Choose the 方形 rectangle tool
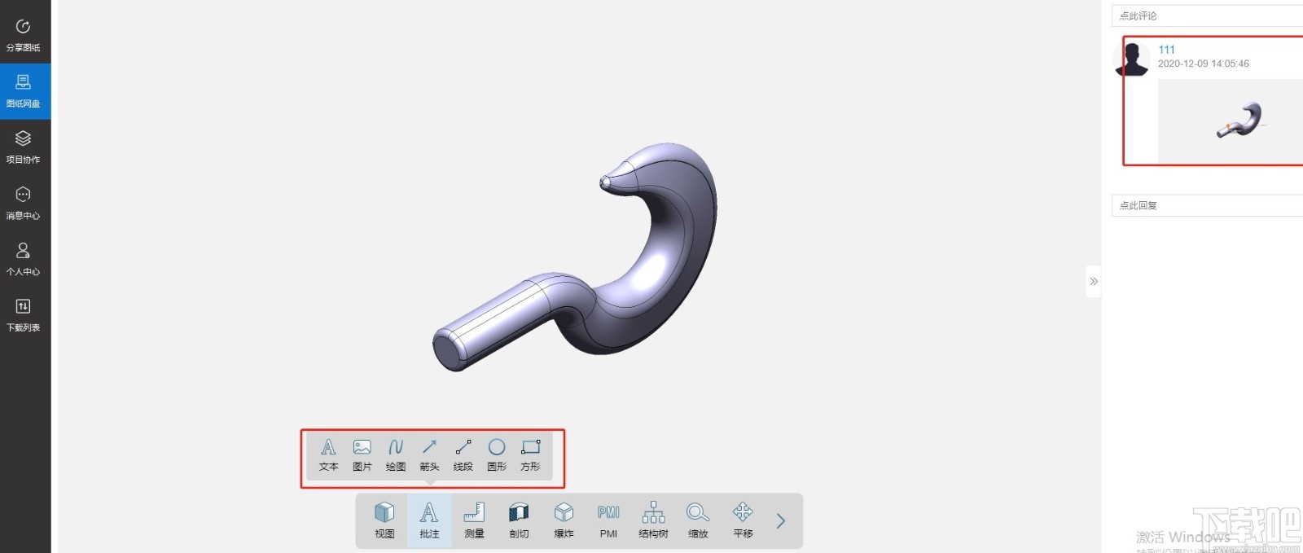The image size is (1303, 553). pos(530,455)
